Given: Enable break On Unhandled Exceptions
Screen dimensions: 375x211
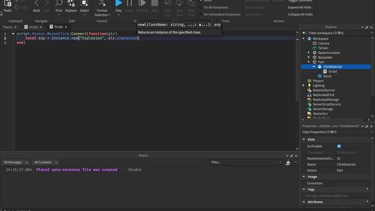Looking at the screenshot, I should 201,14.
